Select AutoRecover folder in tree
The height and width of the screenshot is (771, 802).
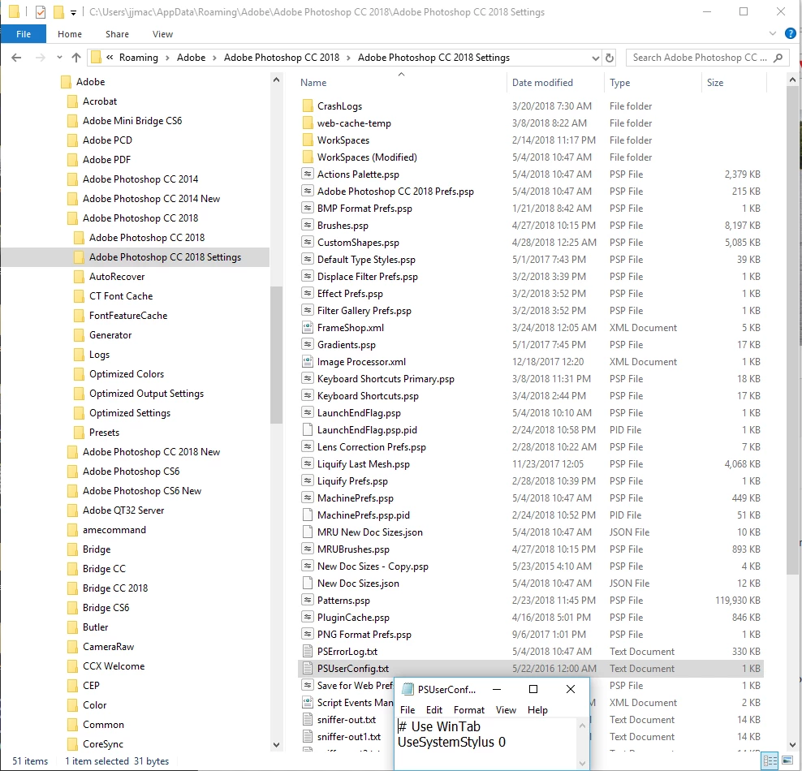coord(117,277)
